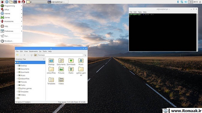Screen dimensions: 202x113
Task: Expand Pictures node in directory tree
Action: [x=17, y=82]
